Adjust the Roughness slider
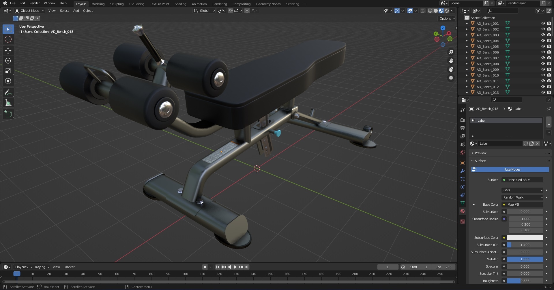Screen dimensions: 554x290 click(525, 281)
